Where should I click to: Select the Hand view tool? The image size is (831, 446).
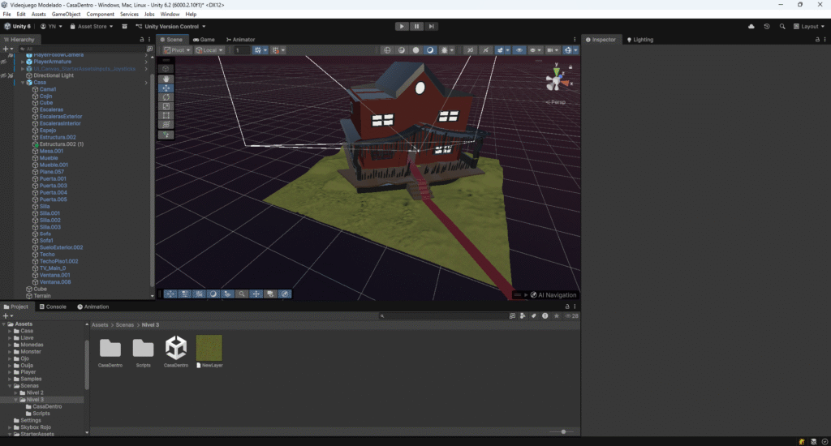click(x=166, y=79)
